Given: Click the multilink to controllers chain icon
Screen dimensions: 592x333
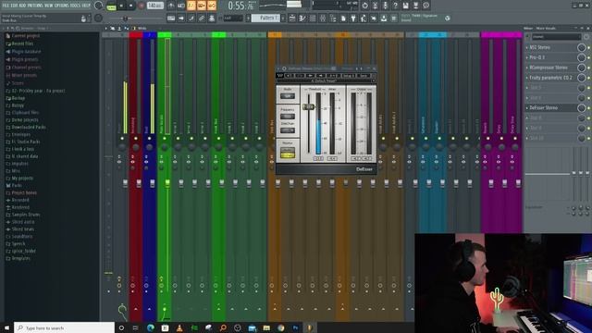Looking at the screenshot, I should pyautogui.click(x=202, y=18).
